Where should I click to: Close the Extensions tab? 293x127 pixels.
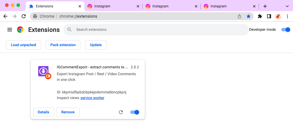click(80, 6)
